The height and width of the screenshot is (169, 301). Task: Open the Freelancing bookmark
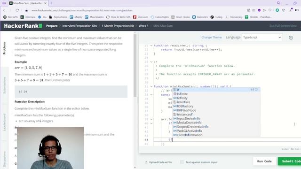pos(234,17)
